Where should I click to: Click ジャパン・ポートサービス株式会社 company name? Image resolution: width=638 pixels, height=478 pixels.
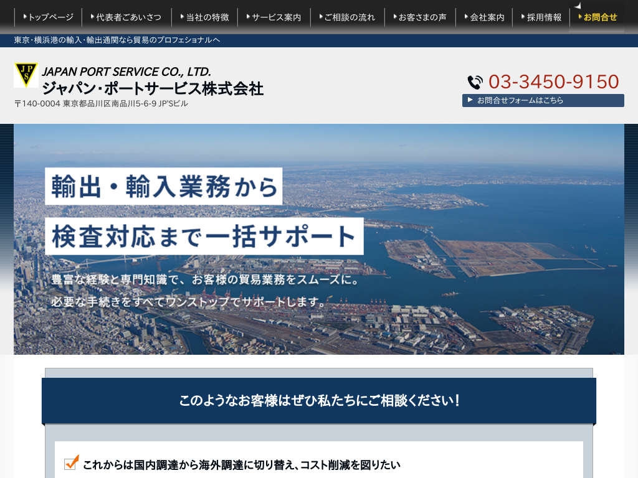click(153, 88)
